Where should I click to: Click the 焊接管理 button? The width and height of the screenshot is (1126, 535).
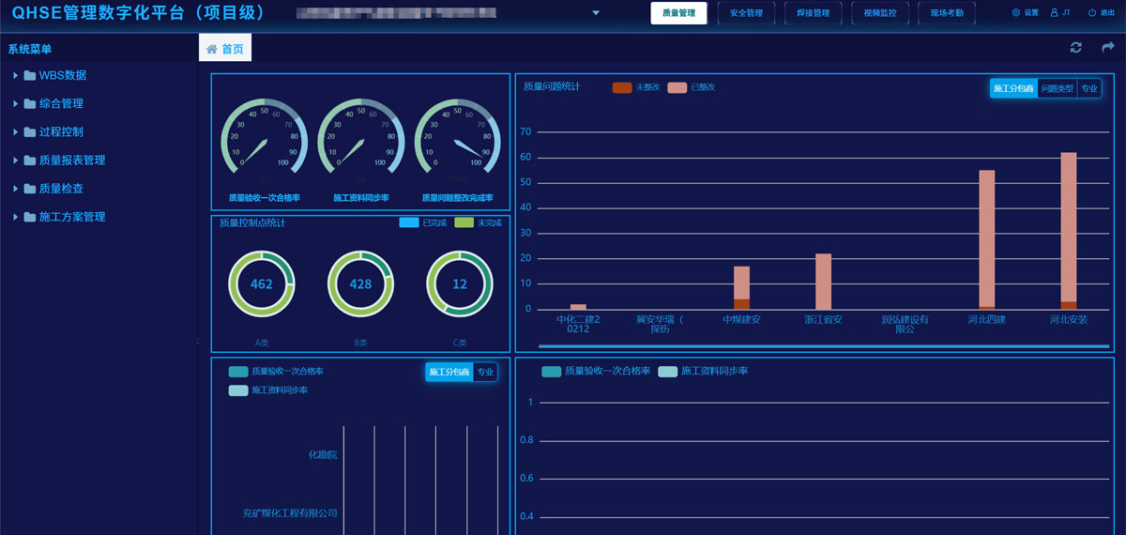[x=813, y=13]
